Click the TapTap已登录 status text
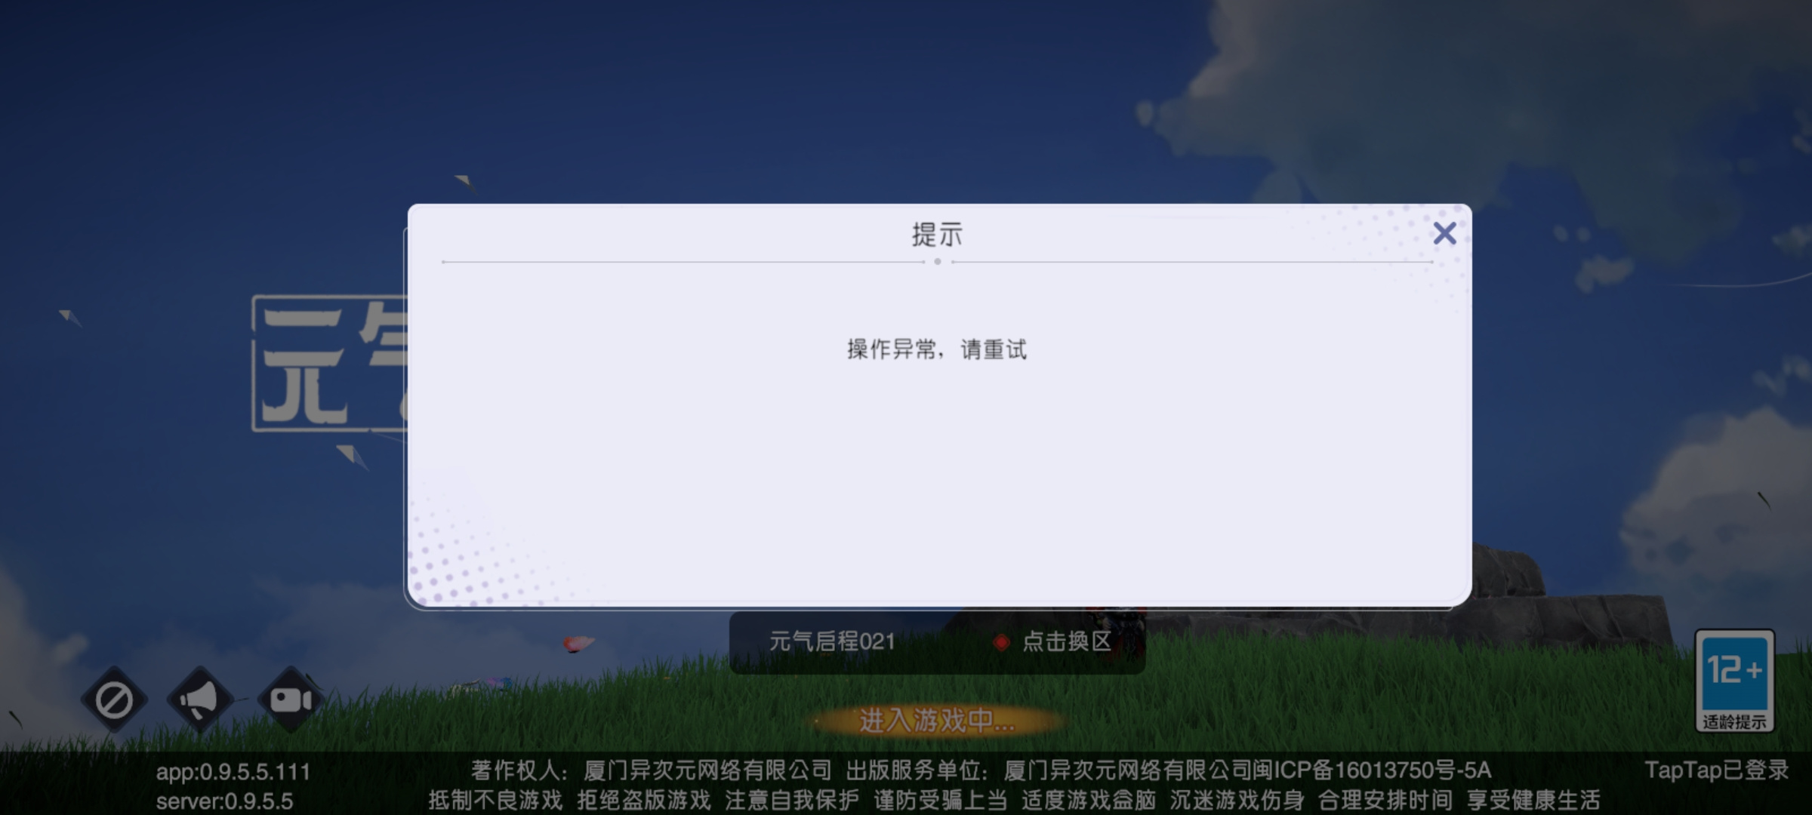 (1716, 770)
